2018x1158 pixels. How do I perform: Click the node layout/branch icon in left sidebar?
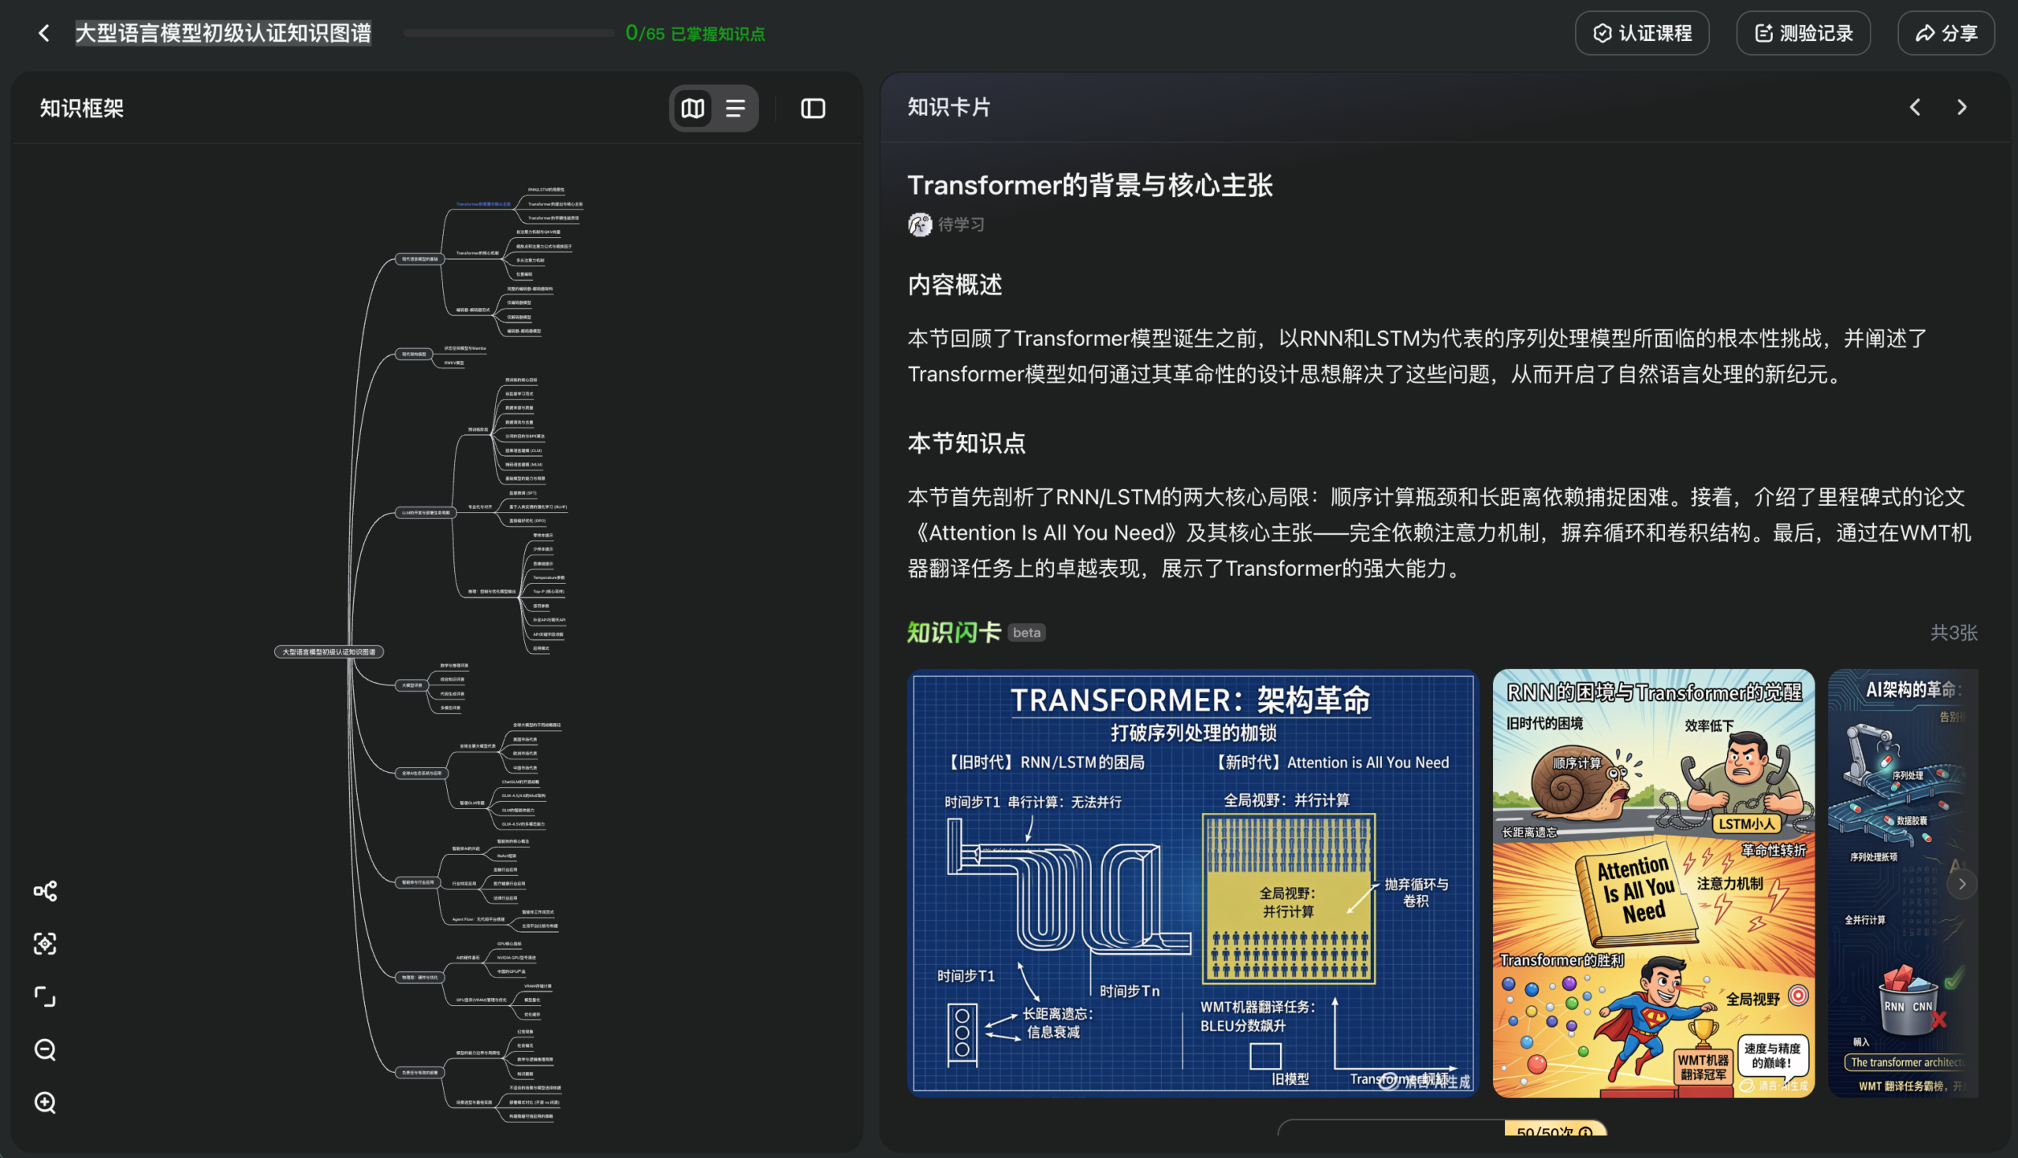[x=44, y=891]
